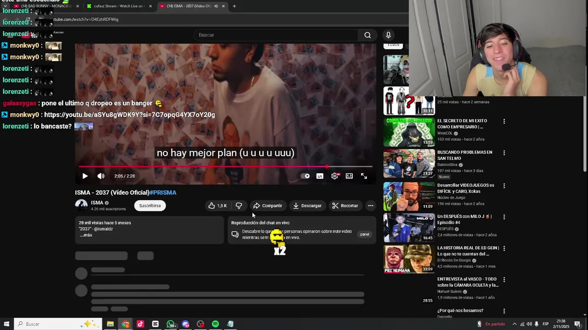
Task: Open the system volume tray icon
Action: point(529,324)
